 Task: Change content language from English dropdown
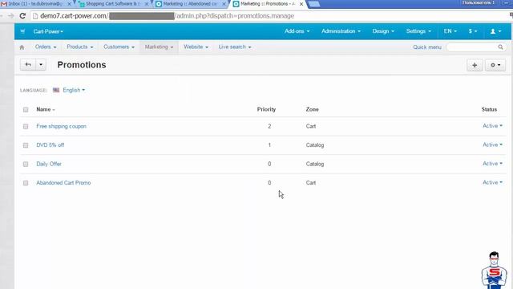click(74, 90)
